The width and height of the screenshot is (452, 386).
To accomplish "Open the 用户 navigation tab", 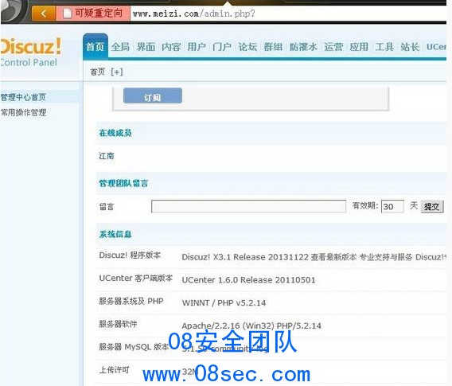I will point(197,47).
